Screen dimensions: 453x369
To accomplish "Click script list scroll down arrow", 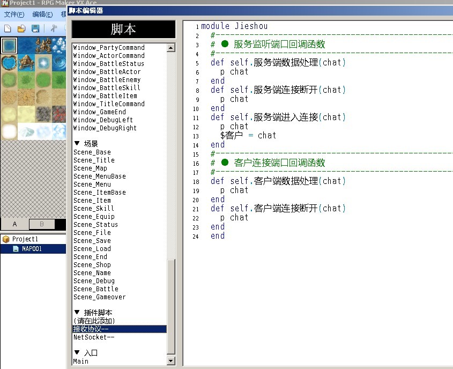I will (171, 360).
